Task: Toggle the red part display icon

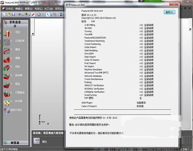Action: (33, 14)
